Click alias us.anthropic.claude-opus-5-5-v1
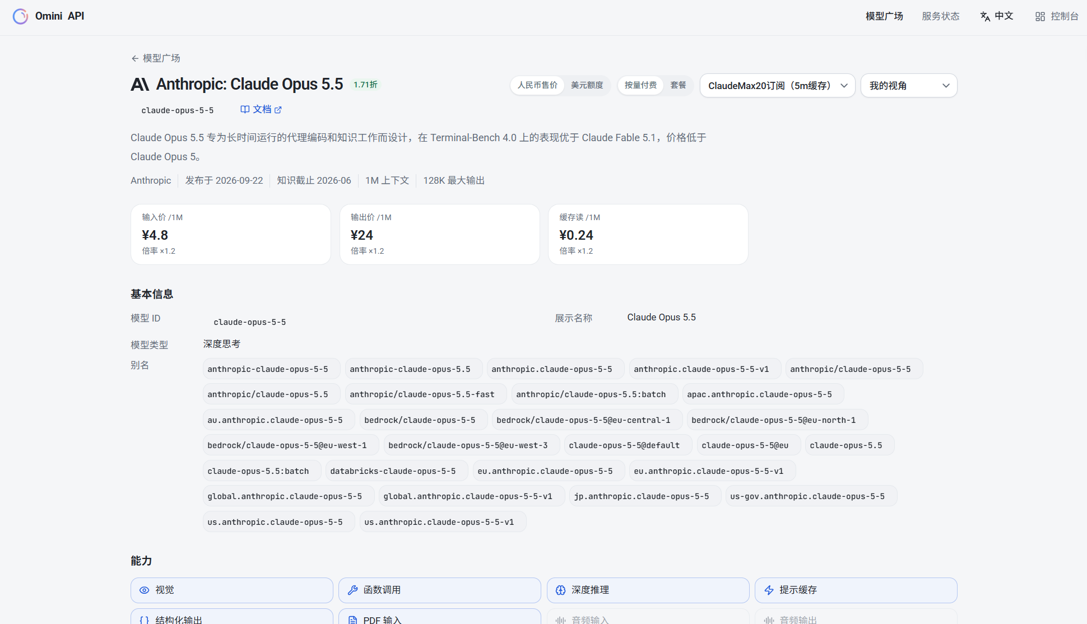Screen dimensions: 1087x624 pyautogui.click(x=443, y=522)
